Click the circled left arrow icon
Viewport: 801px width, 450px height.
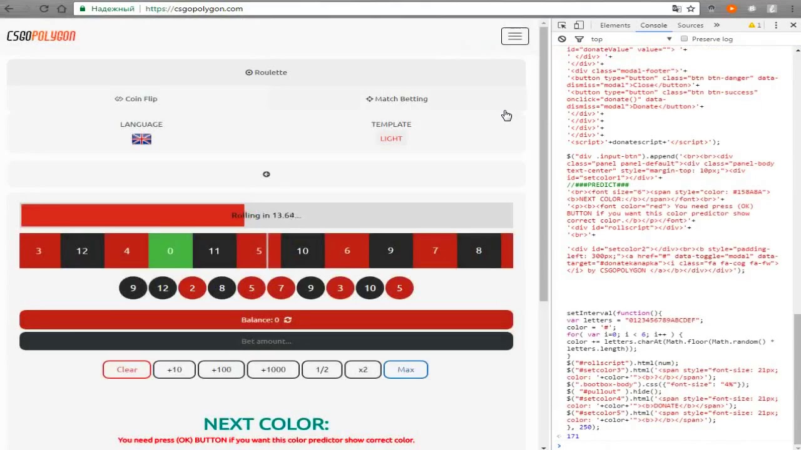pyautogui.click(x=267, y=174)
